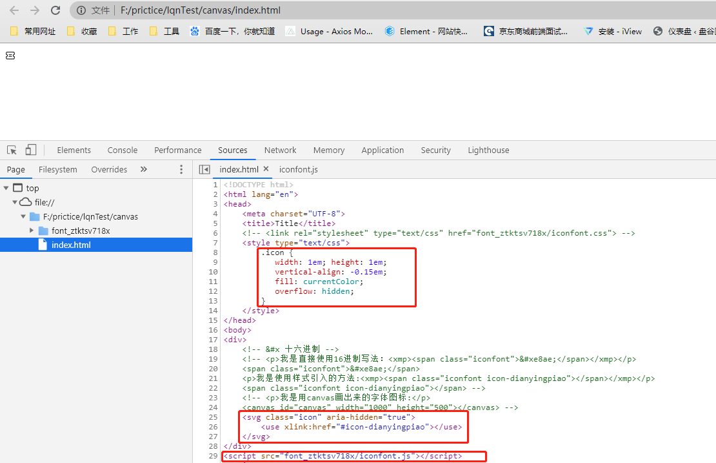
Task: Activate the inspect element picker
Action: click(x=12, y=150)
